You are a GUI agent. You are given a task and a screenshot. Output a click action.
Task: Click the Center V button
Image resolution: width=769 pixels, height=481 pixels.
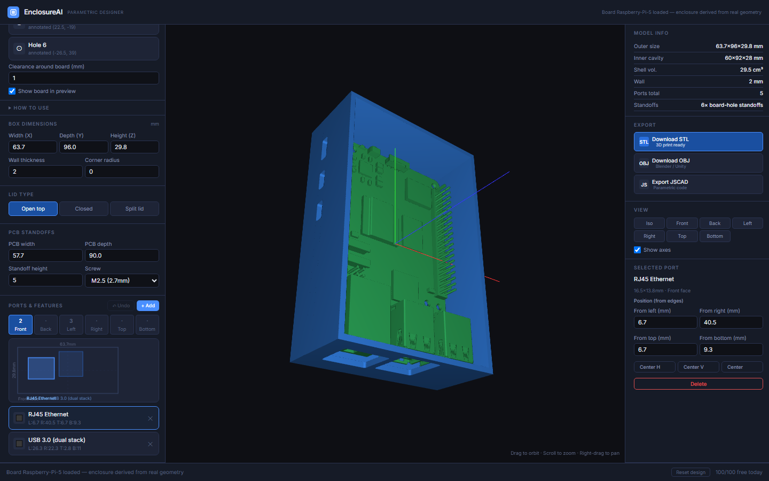[x=699, y=367]
